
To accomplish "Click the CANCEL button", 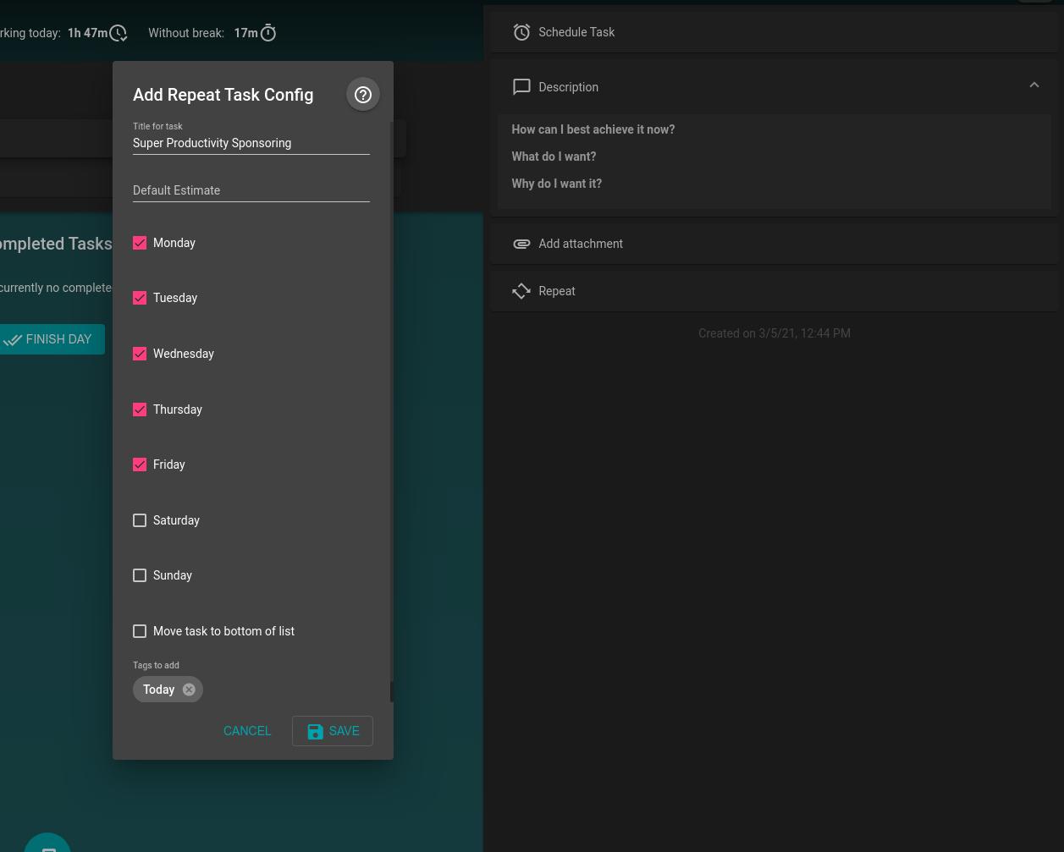I will click(246, 731).
